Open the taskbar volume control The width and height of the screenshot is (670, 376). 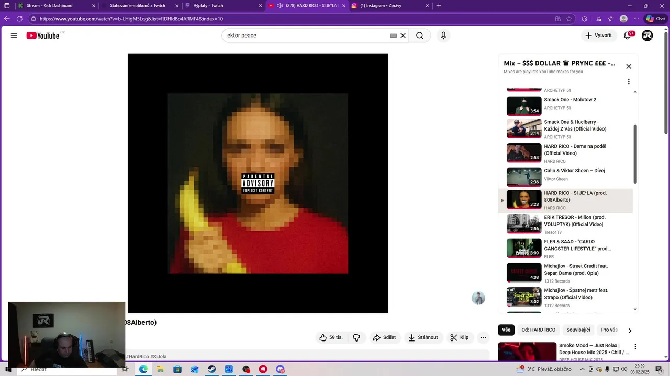[624, 369]
